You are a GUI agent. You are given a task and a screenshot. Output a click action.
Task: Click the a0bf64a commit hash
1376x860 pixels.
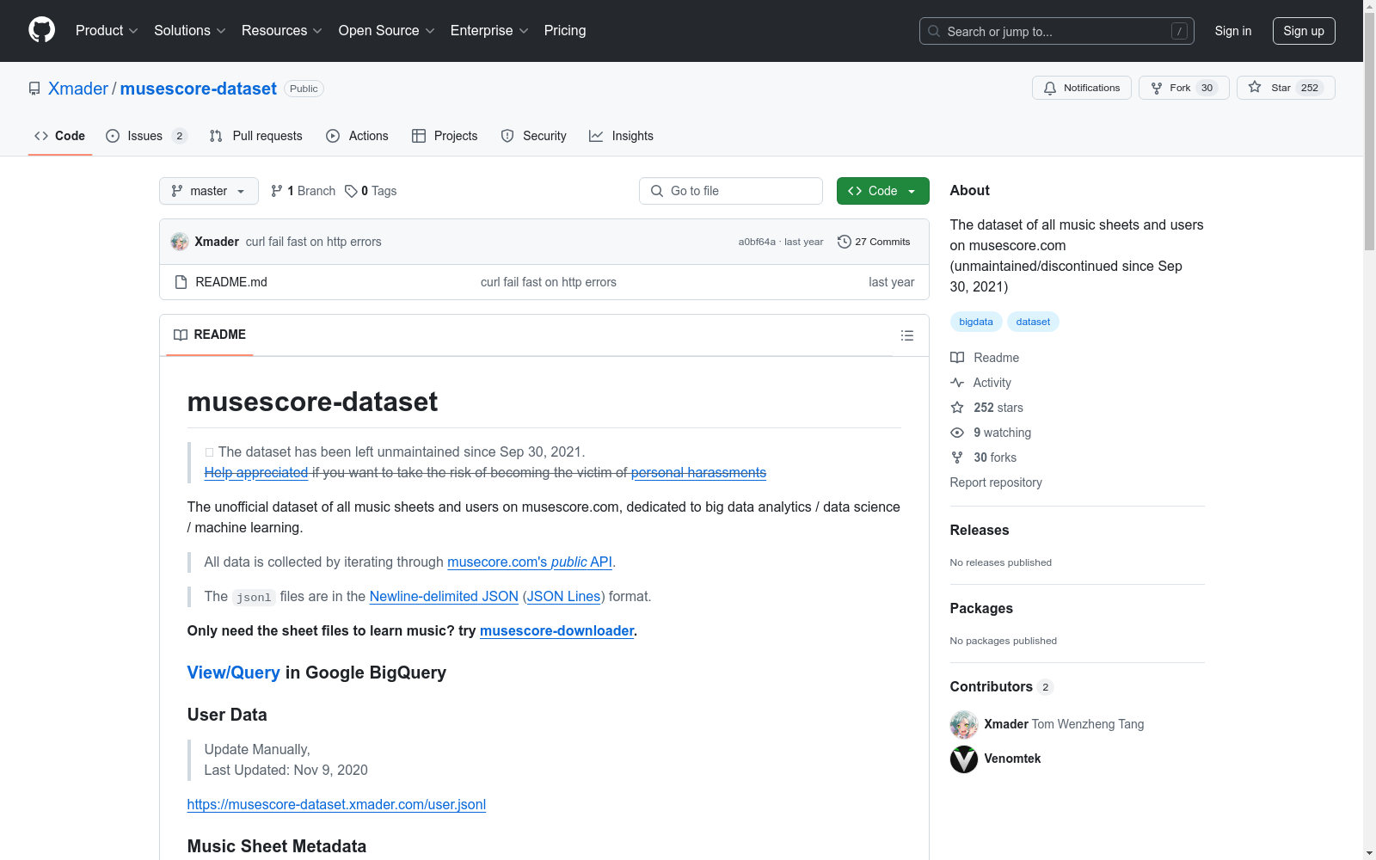click(757, 242)
